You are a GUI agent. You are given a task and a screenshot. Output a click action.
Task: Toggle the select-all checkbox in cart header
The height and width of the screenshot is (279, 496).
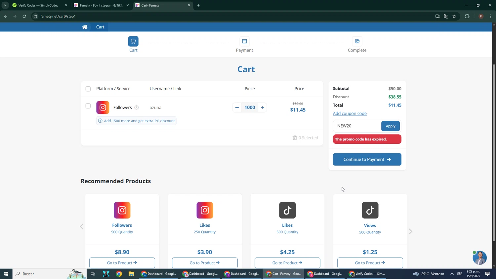pyautogui.click(x=88, y=89)
